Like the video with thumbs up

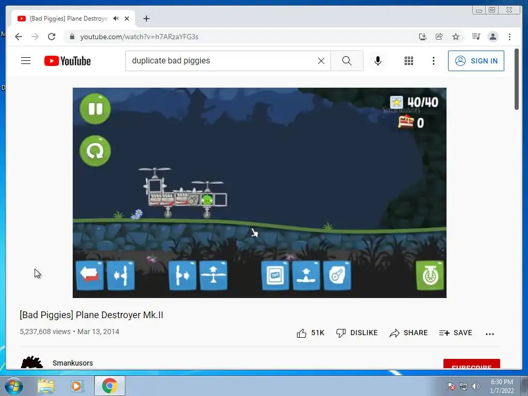coord(310,333)
